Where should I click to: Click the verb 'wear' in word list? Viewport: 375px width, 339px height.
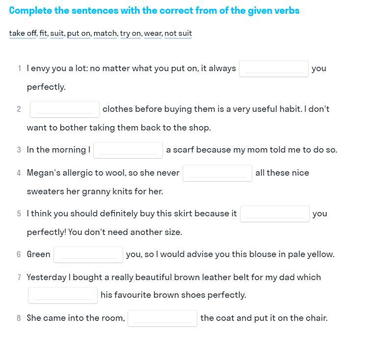click(x=153, y=33)
